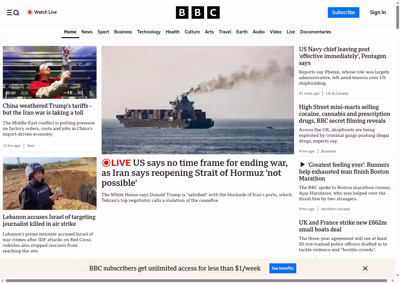
Task: Click the vertical scrollbar up arrow
Action: tap(397, 2)
